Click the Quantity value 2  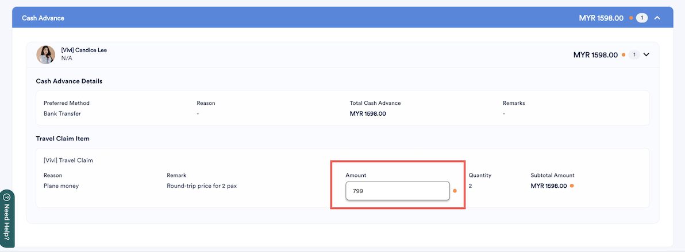tap(471, 186)
